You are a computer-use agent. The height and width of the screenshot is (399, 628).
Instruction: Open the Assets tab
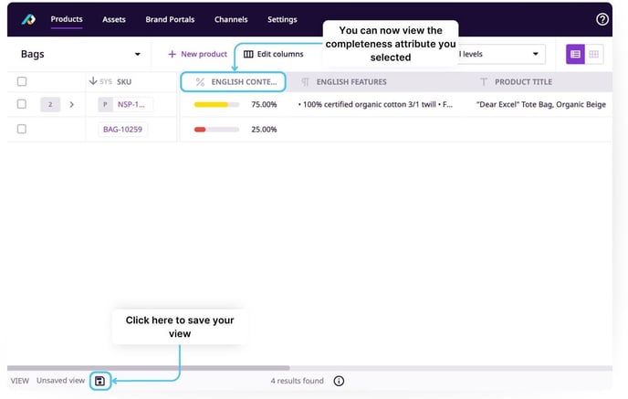[x=114, y=19]
